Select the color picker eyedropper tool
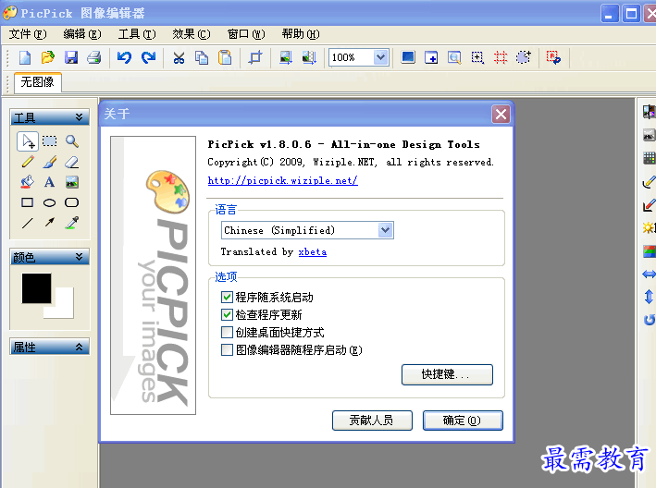 click(72, 223)
